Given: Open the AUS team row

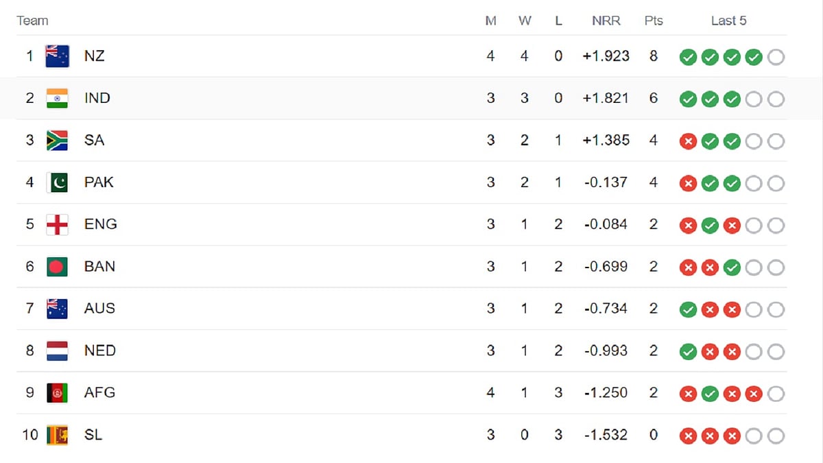Looking at the screenshot, I should point(402,309).
